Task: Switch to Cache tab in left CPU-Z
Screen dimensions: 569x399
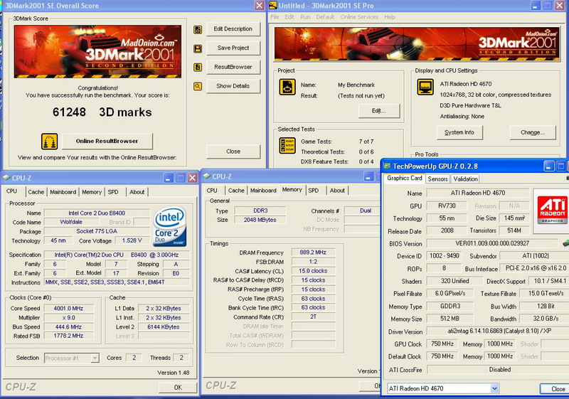Action: pos(36,192)
